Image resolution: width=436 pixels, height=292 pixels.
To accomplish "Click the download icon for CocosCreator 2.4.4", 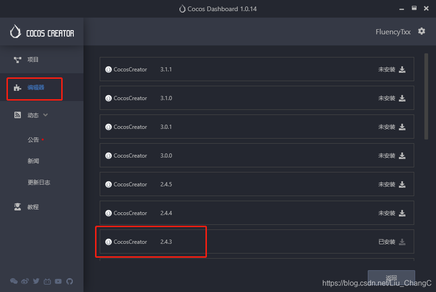I will (x=402, y=213).
